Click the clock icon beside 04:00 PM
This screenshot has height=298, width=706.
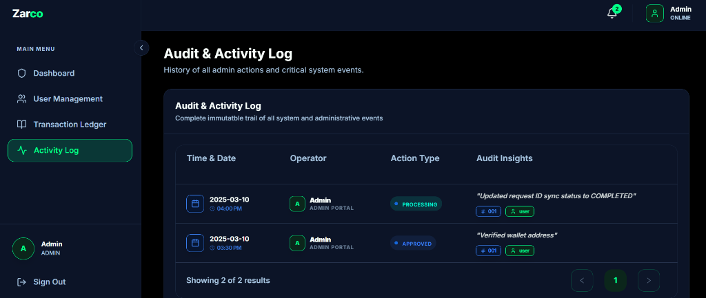(x=212, y=209)
